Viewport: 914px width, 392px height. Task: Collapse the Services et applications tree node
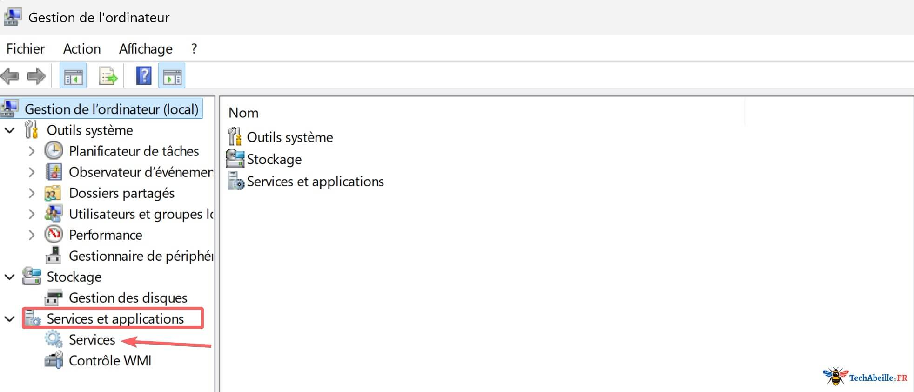(x=10, y=319)
